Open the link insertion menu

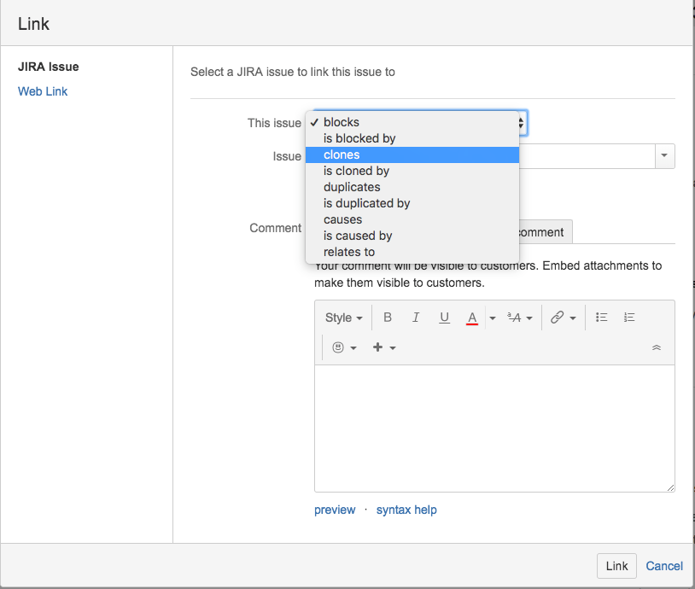(562, 318)
